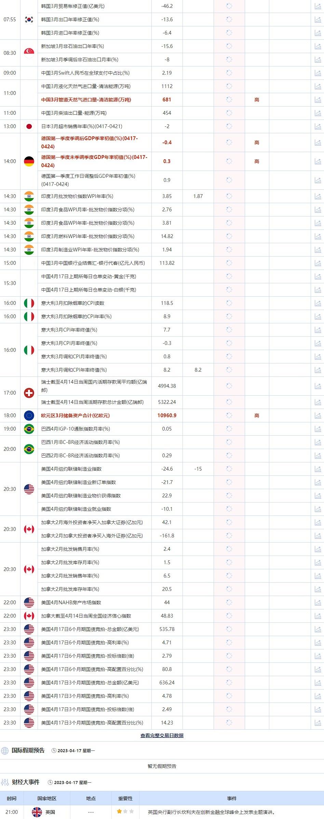The image size is (324, 819).
Task: Open 美国4月纽约联储制造业指数 indicator
Action: (x=71, y=469)
